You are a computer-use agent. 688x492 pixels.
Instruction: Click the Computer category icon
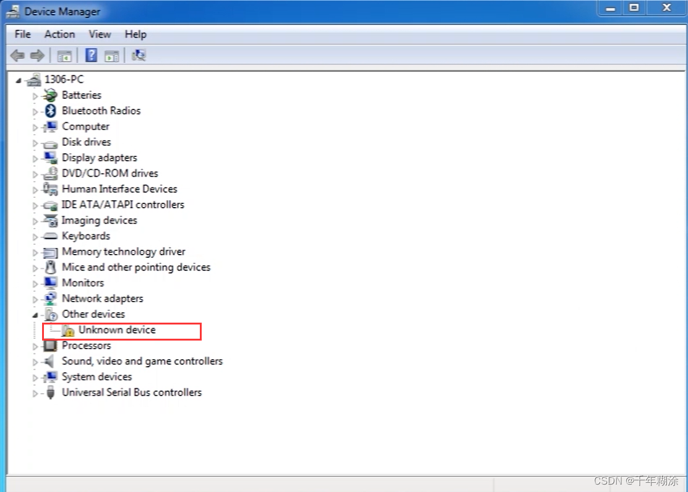point(51,126)
